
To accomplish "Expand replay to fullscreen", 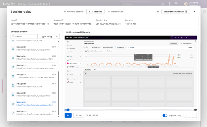I will 194,115.
